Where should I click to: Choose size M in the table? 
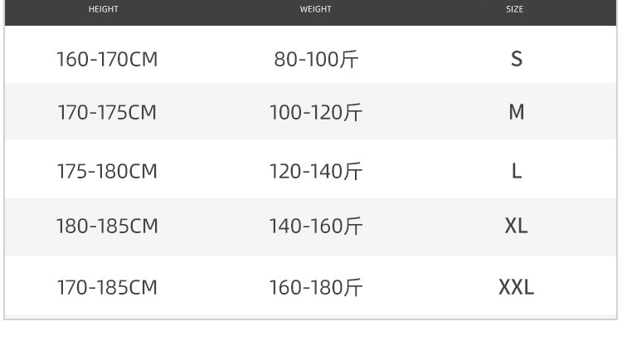[x=516, y=112]
